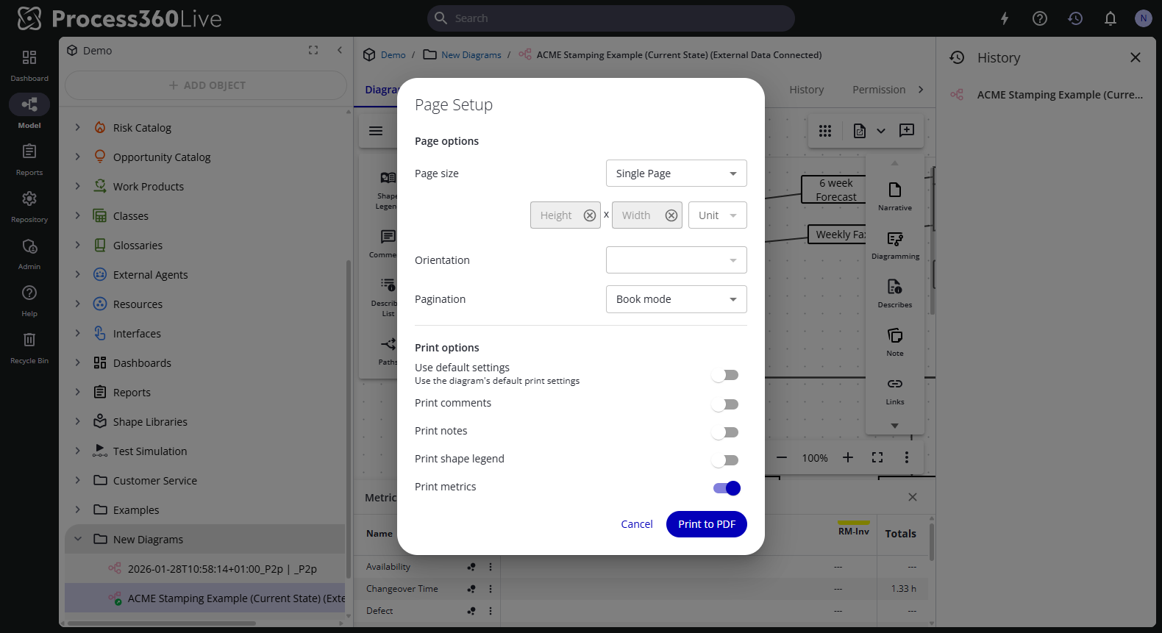This screenshot has height=633, width=1162.
Task: Toggle Print shape legend switch
Action: (725, 460)
